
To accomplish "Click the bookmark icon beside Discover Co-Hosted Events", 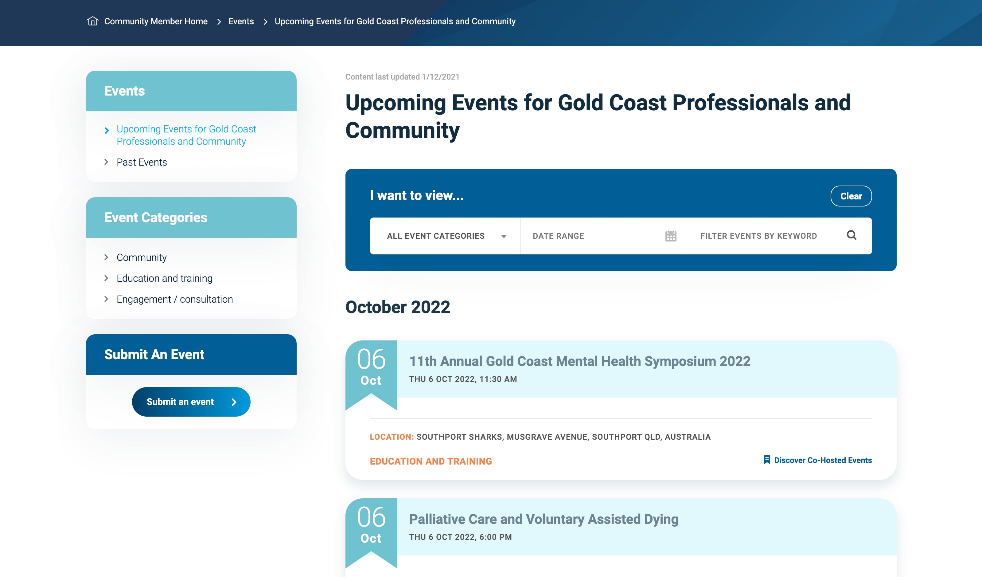I will pyautogui.click(x=766, y=460).
